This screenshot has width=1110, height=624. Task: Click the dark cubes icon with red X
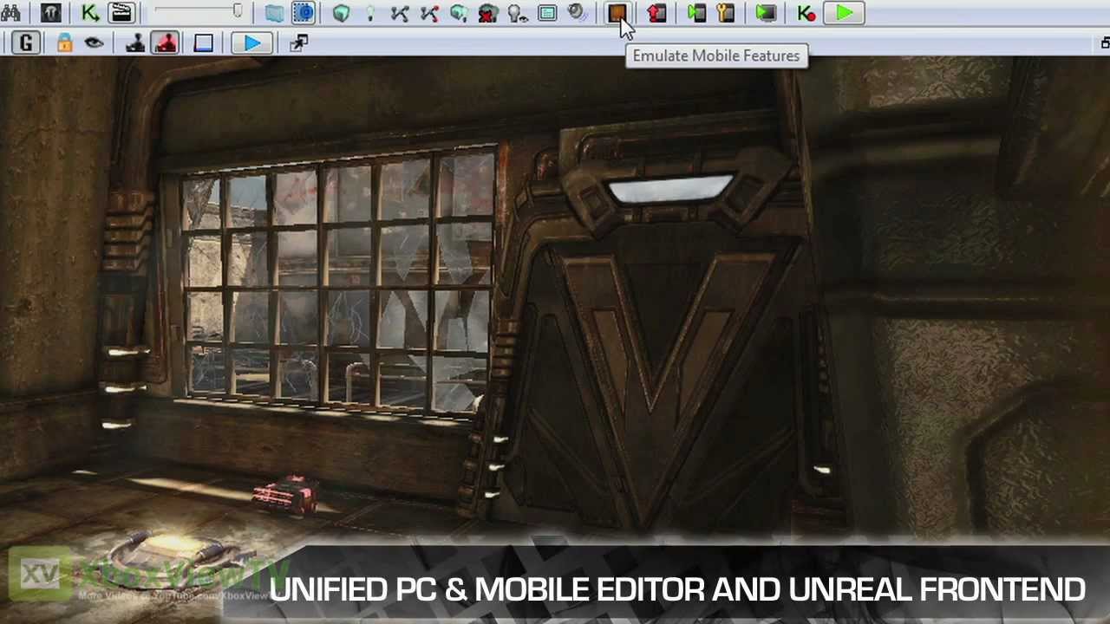point(488,13)
